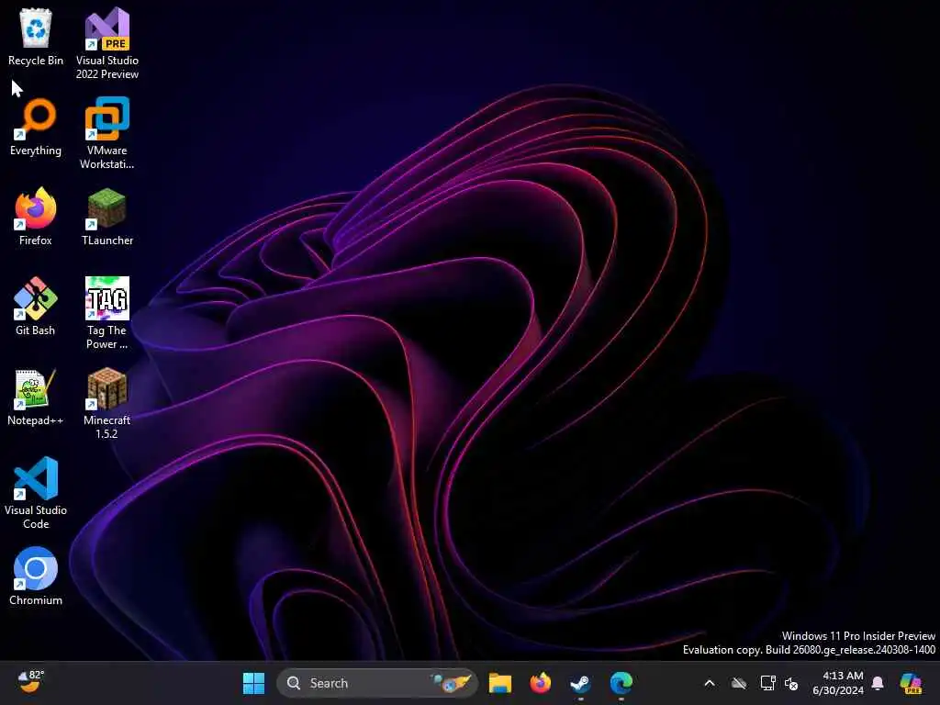940x705 pixels.
Task: Click the taskbar Search box
Action: pos(377,683)
